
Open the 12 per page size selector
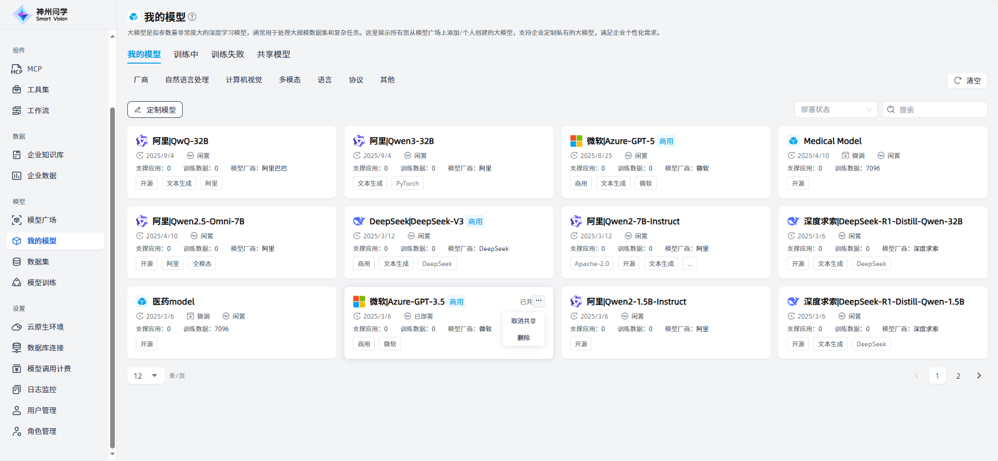click(x=146, y=375)
